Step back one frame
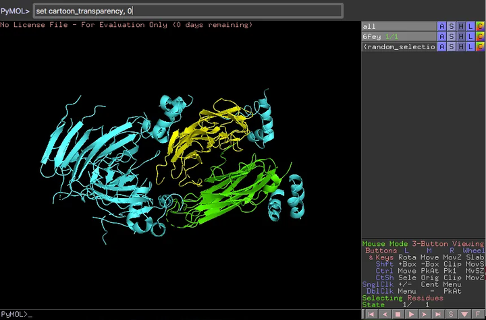This screenshot has height=320, width=486. click(385, 315)
